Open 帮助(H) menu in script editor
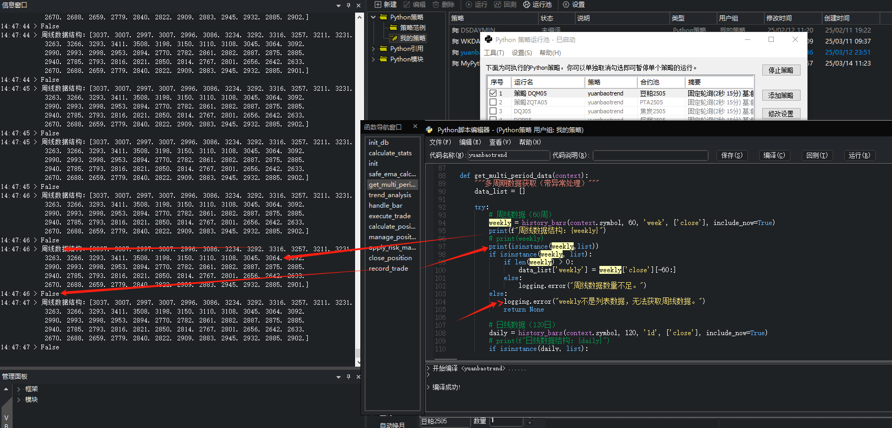 (530, 142)
